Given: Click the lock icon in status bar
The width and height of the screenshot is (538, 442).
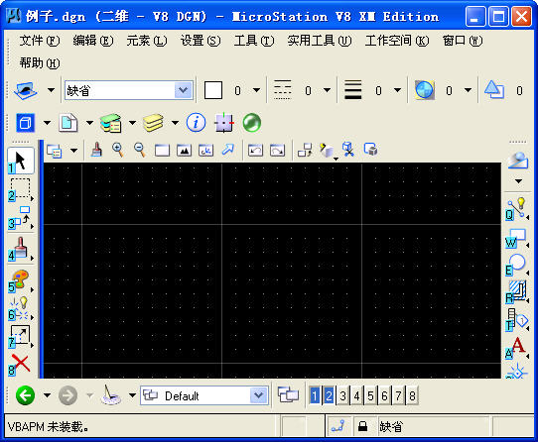Looking at the screenshot, I should [x=362, y=426].
